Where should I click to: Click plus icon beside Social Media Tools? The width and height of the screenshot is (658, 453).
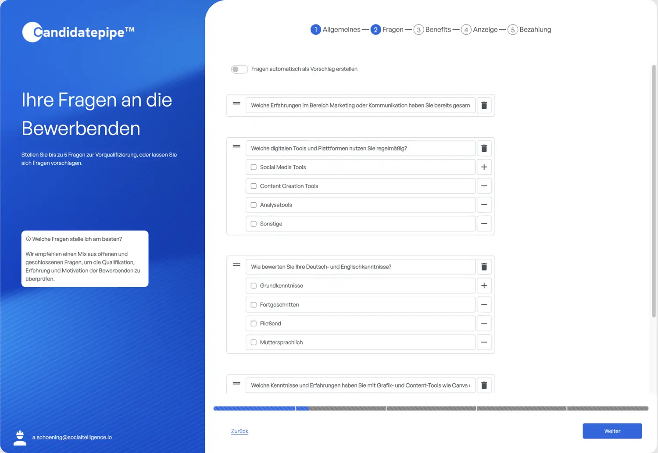point(484,167)
